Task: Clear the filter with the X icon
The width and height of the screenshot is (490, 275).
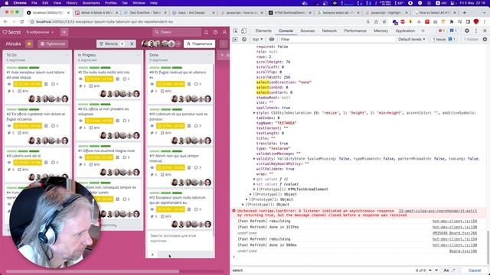Action: (132, 44)
